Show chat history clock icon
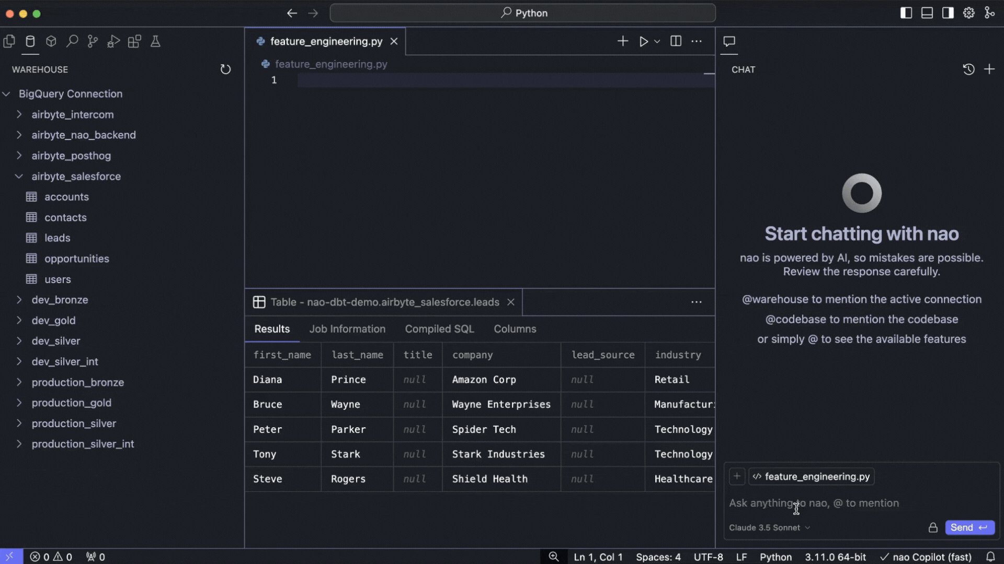This screenshot has width=1004, height=564. tap(968, 69)
